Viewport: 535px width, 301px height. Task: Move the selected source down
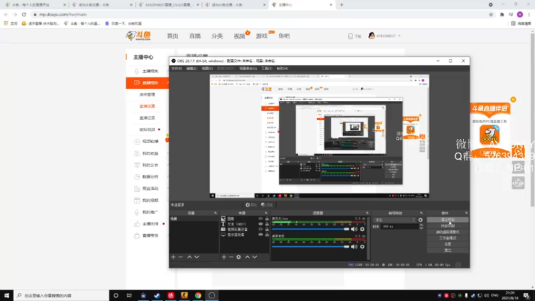tap(255, 257)
